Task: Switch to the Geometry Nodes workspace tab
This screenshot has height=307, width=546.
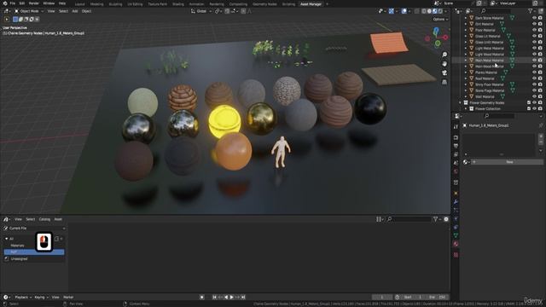Action: pos(264,4)
